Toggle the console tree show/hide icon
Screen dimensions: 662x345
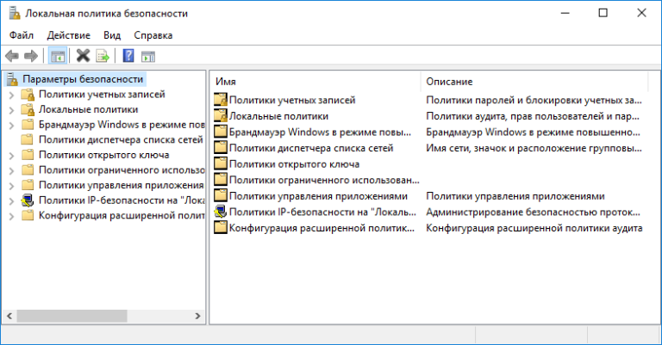click(58, 57)
